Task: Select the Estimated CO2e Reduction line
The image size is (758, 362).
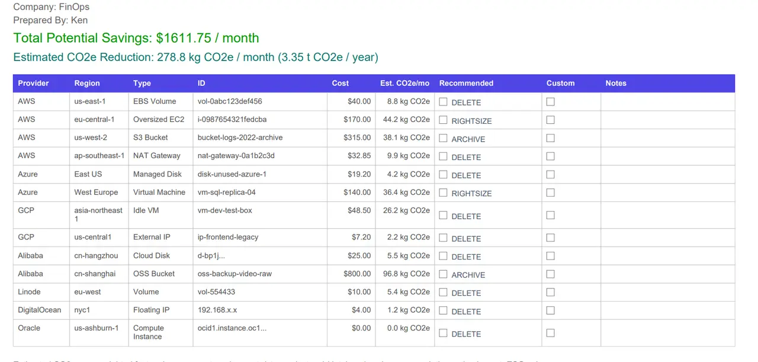Action: pos(195,57)
